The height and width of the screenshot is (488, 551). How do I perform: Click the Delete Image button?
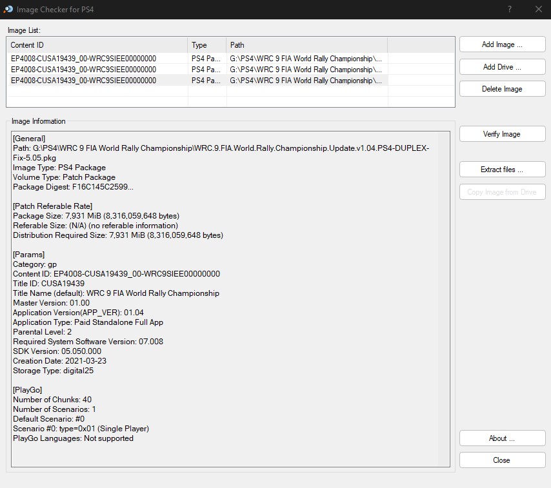coord(502,89)
